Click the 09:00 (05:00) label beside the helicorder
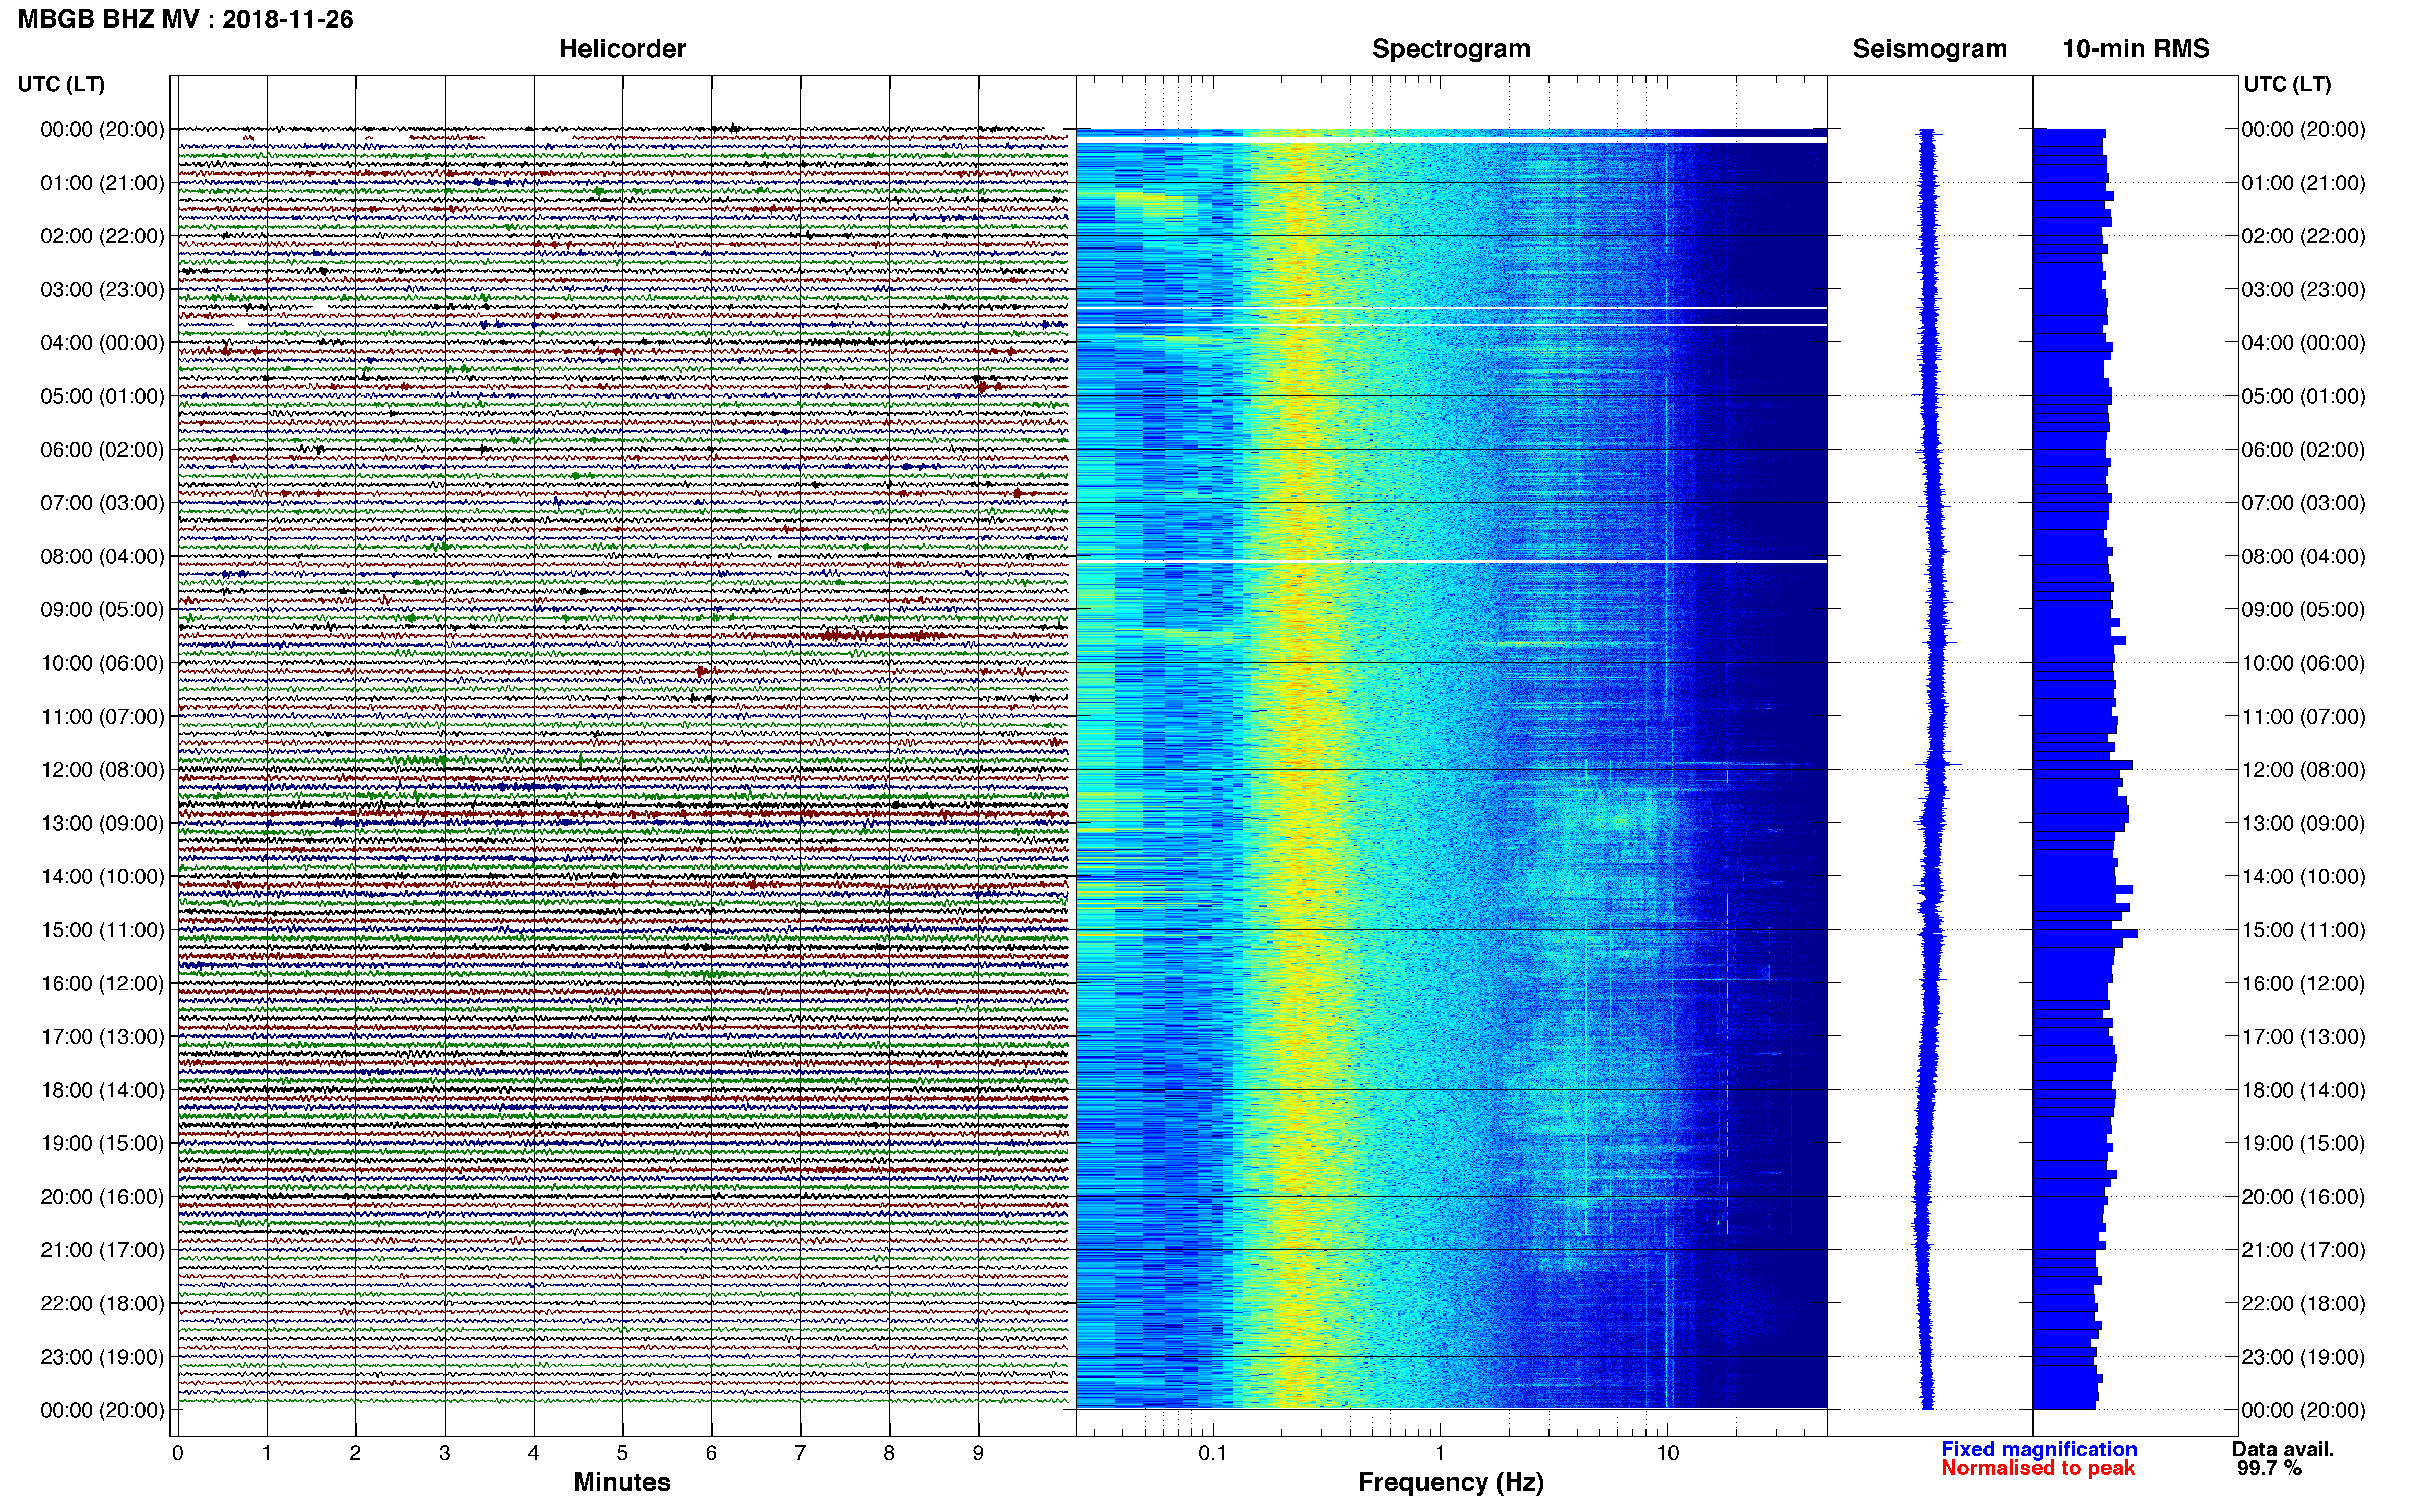The image size is (2420, 1512). coord(102,610)
